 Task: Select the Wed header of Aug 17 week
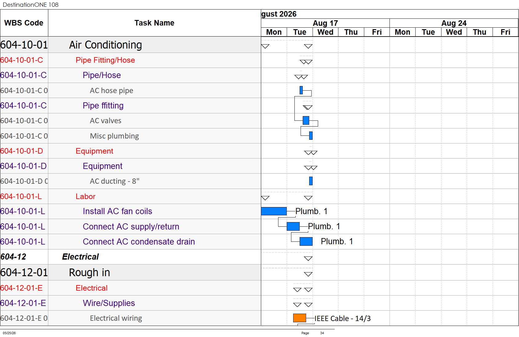coord(325,32)
